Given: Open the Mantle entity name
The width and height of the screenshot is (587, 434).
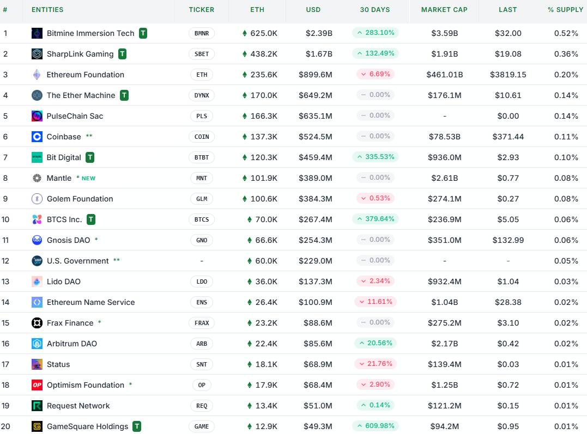Looking at the screenshot, I should [59, 178].
